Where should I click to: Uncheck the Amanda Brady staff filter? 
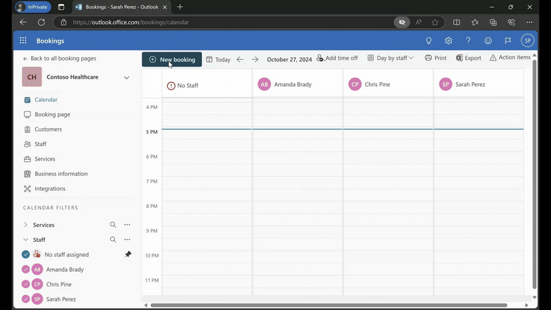[x=25, y=269]
